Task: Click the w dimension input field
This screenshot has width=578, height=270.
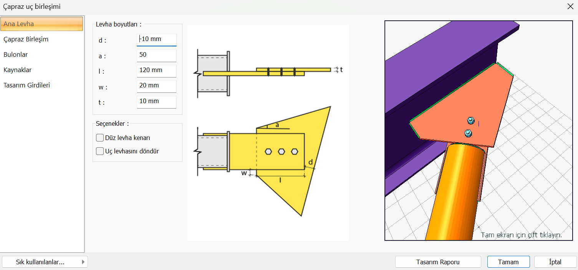Action: click(156, 86)
